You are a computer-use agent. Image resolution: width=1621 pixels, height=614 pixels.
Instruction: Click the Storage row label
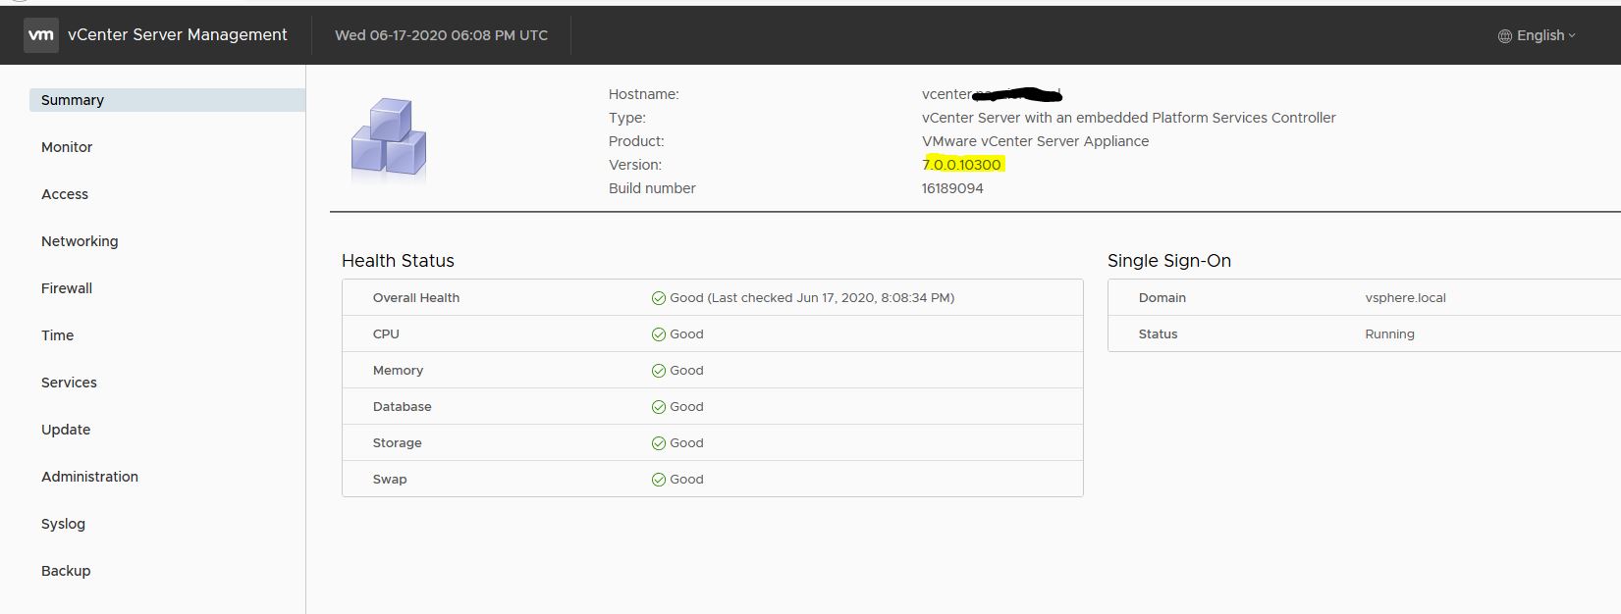pos(398,443)
